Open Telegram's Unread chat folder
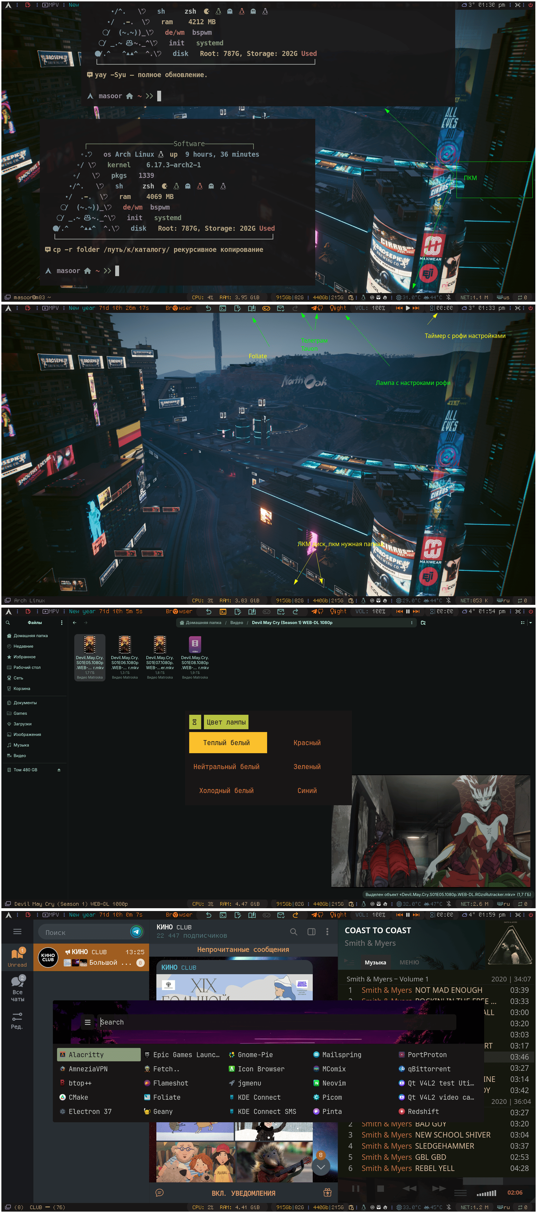Screen dimensions: 537x1213 (x=17, y=958)
